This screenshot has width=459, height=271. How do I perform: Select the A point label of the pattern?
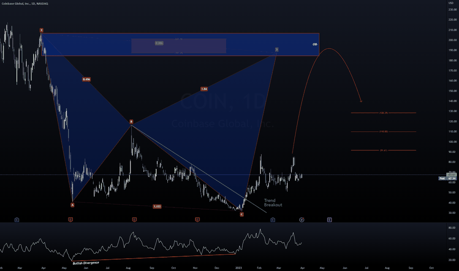click(72, 205)
